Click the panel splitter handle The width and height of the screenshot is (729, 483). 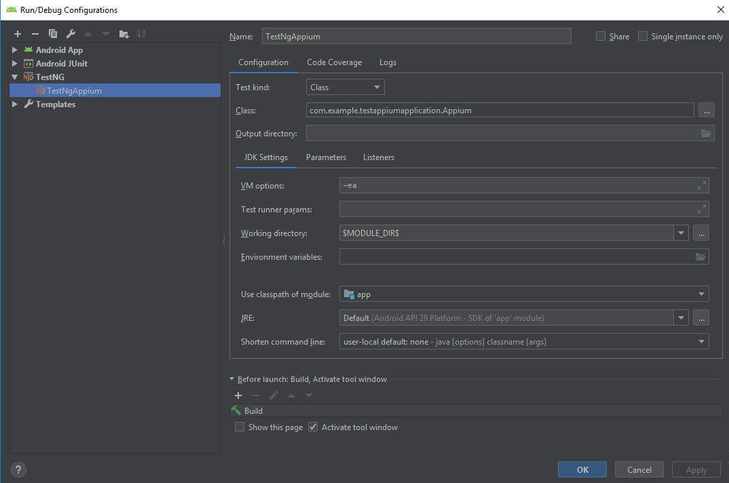coord(223,240)
